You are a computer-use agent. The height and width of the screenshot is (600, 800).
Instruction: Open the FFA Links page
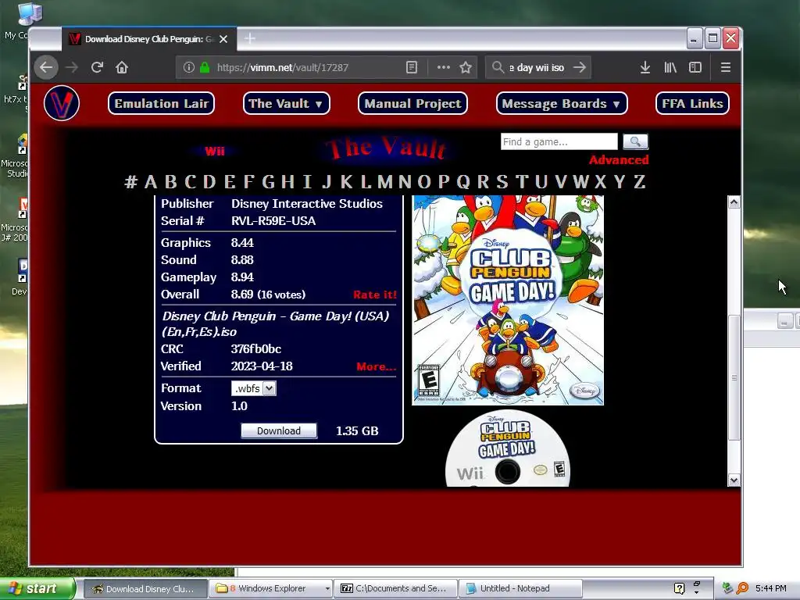[692, 104]
